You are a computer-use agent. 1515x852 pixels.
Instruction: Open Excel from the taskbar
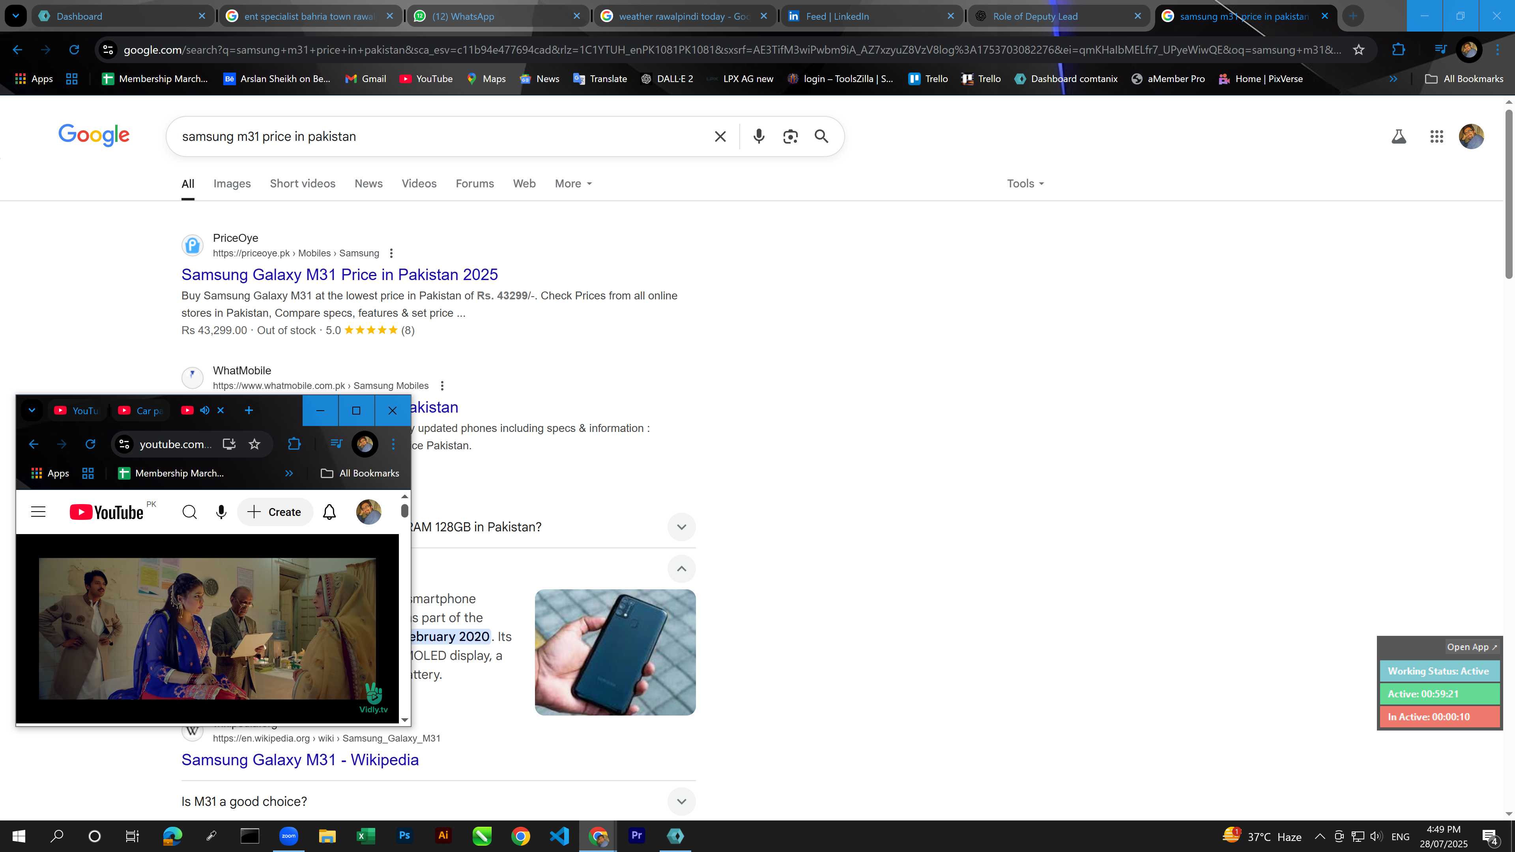365,835
